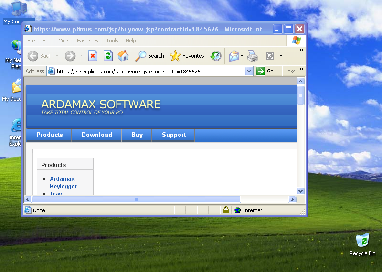
Task: Expand the toolbar overflow chevron
Action: (x=302, y=50)
